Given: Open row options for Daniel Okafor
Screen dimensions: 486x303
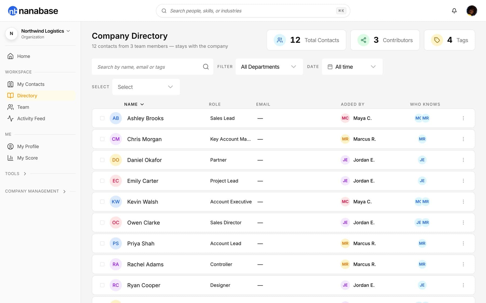Looking at the screenshot, I should [463, 160].
